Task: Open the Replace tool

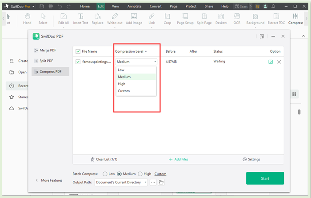Action: pyautogui.click(x=97, y=19)
